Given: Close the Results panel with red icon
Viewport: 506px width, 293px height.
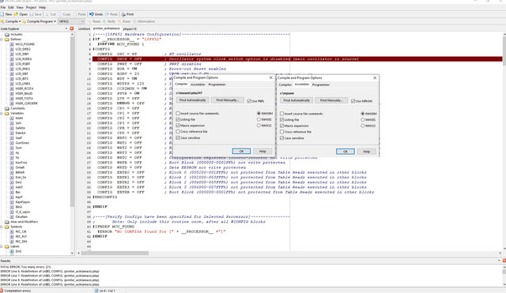Looking at the screenshot, I should click(504, 261).
